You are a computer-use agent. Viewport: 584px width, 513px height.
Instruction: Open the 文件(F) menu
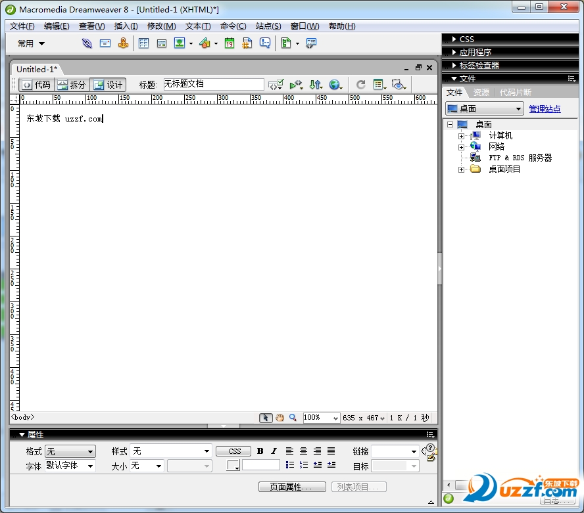(22, 26)
